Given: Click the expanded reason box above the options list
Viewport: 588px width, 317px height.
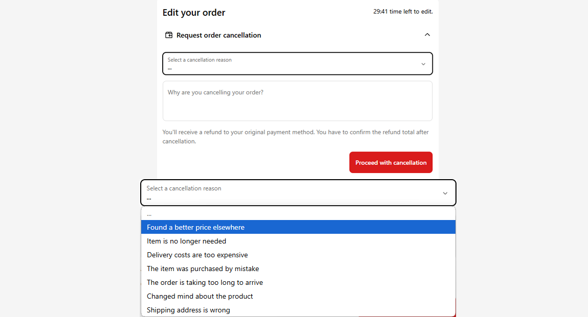Looking at the screenshot, I should pyautogui.click(x=292, y=192).
